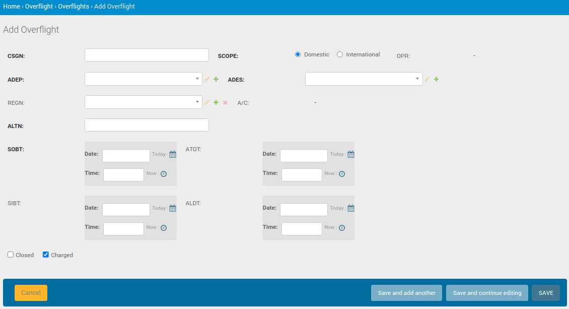The width and height of the screenshot is (569, 309).
Task: Open the Overflights breadcrumb link
Action: coord(74,7)
